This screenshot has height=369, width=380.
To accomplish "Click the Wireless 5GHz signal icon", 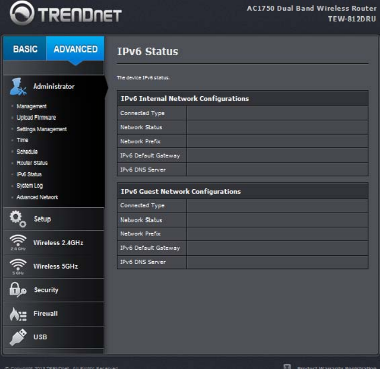I will click(x=18, y=266).
